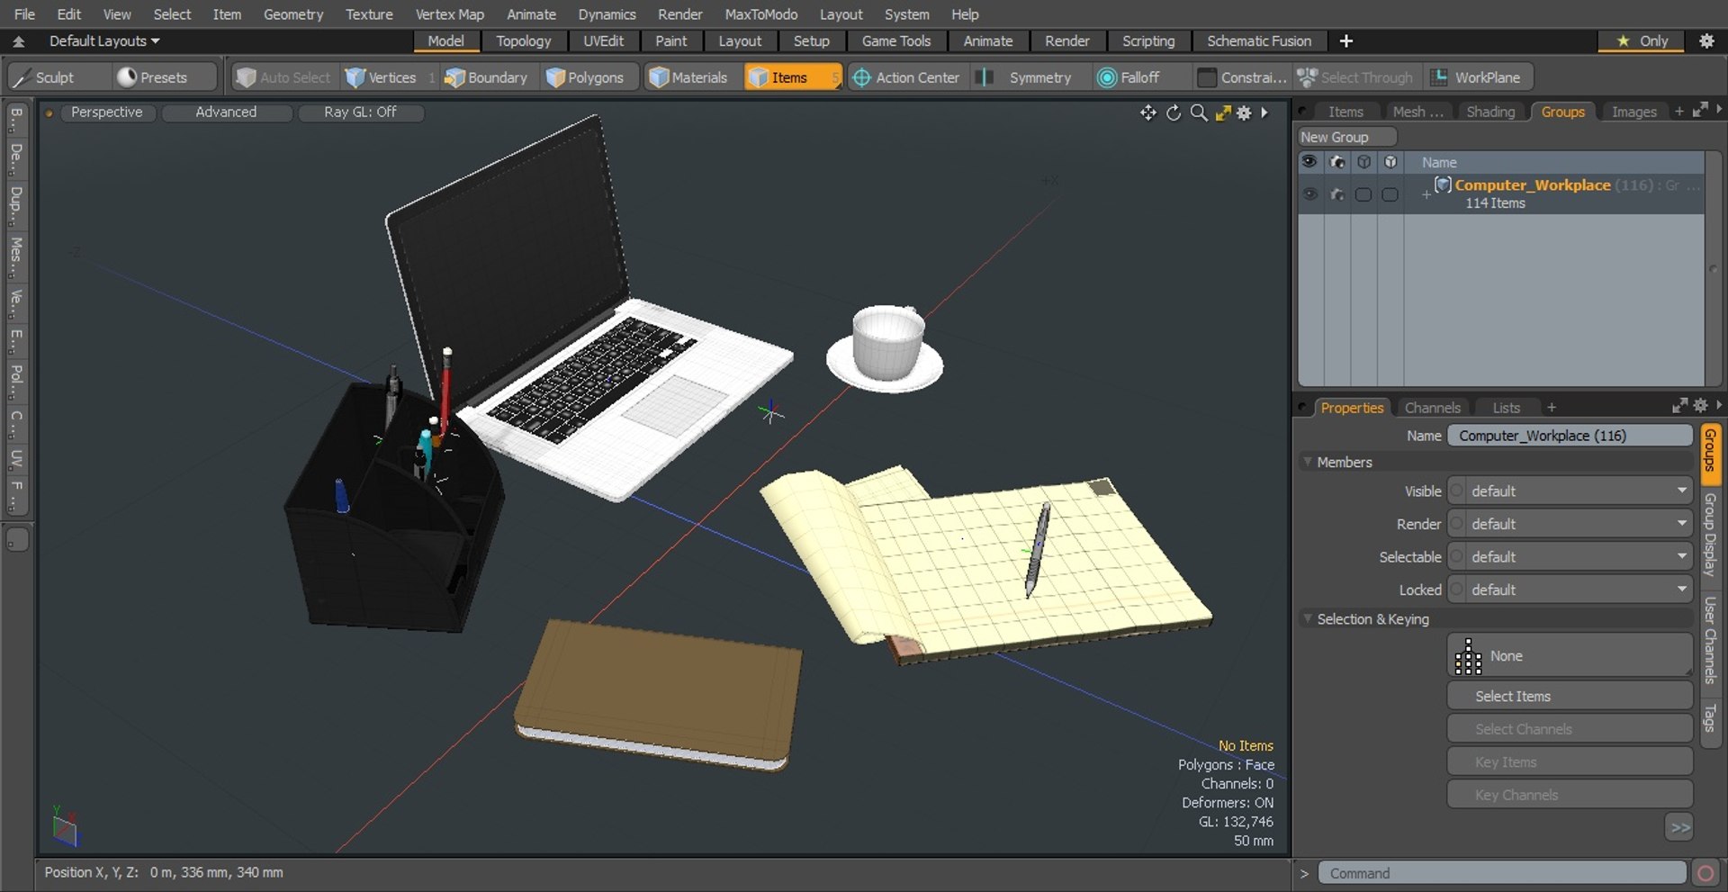Click the group Name input field
Image resolution: width=1728 pixels, height=892 pixels.
point(1570,436)
